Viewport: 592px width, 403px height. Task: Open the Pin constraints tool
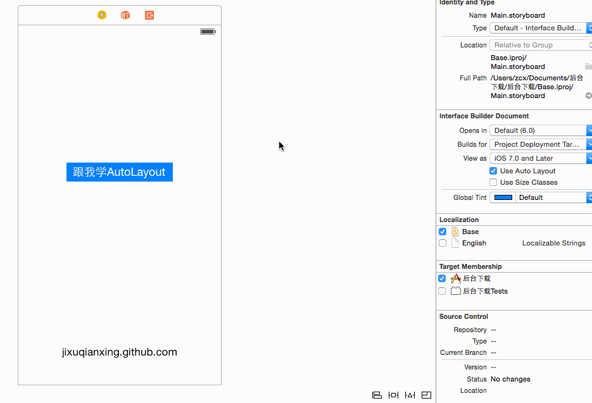pos(393,395)
